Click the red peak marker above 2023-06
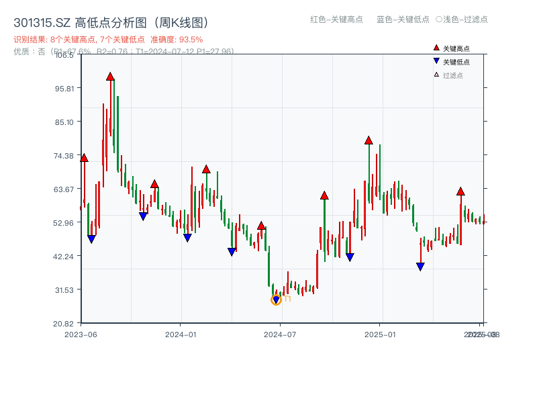Viewport: 537px width, 403px height. [x=84, y=159]
